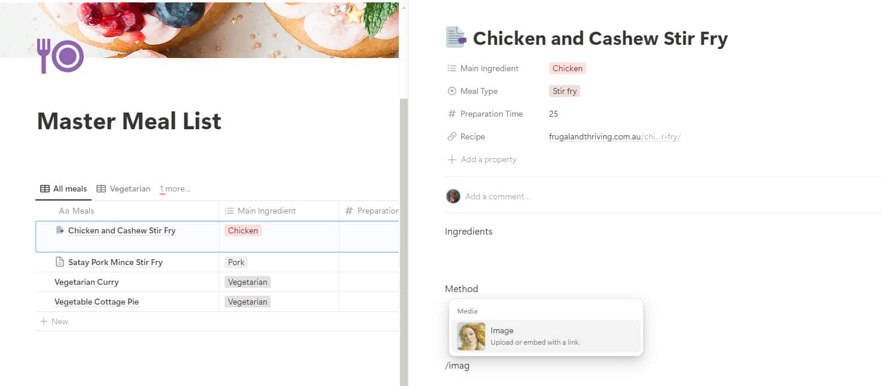Click the page icon next to Satay Pork Mince
The width and height of the screenshot is (882, 386).
pos(59,262)
